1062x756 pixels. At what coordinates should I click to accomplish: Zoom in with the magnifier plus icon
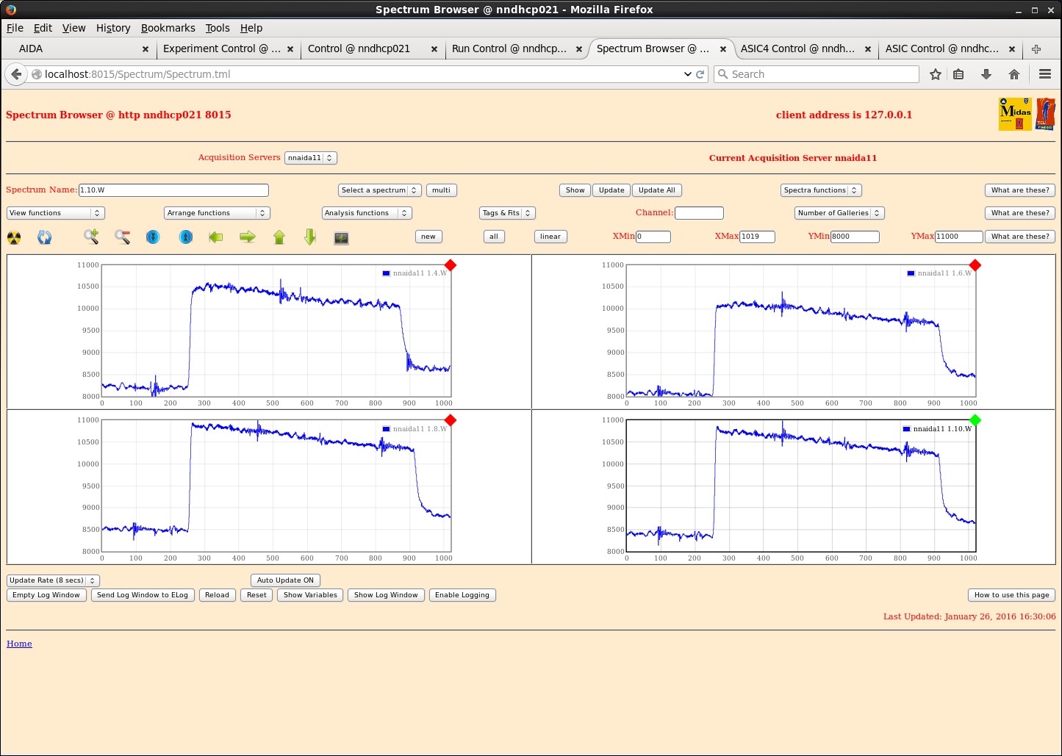(x=91, y=237)
